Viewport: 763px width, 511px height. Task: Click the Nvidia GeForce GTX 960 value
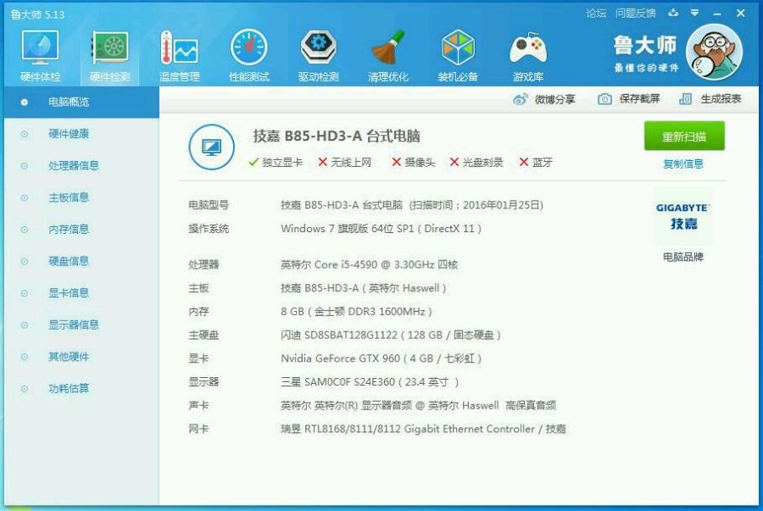[381, 358]
